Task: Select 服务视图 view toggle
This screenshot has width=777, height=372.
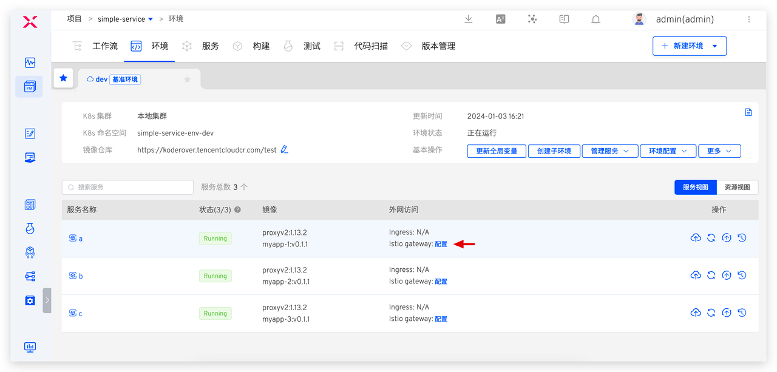Action: tap(696, 188)
